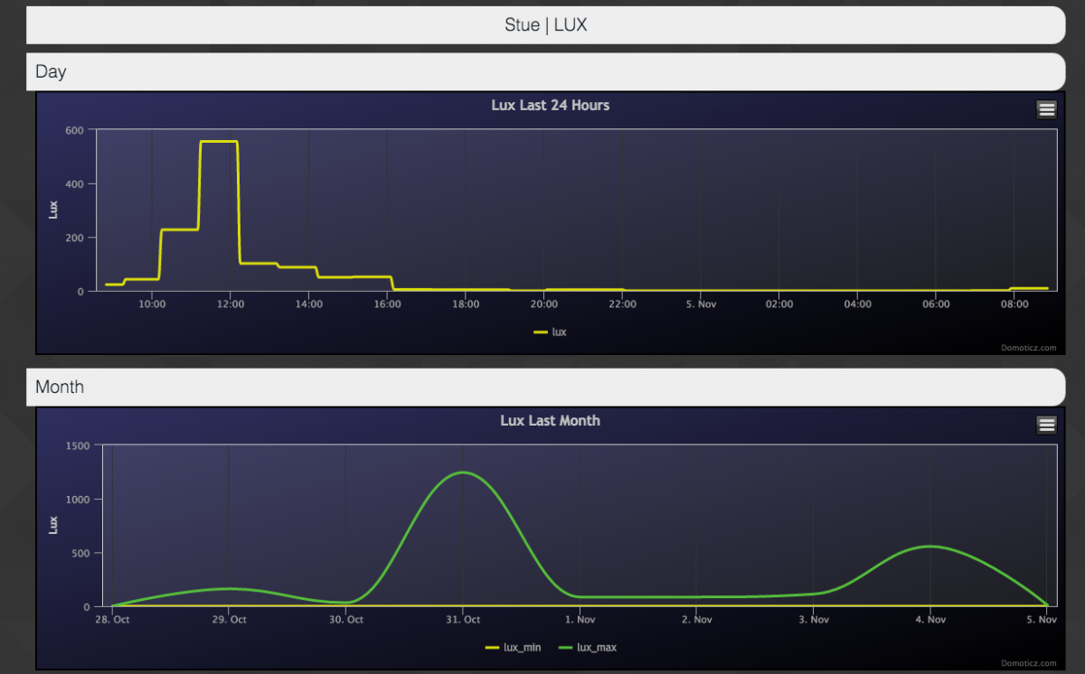Click the green lux_max legend line swatch
Viewport: 1085px width, 674px height.
pos(567,648)
